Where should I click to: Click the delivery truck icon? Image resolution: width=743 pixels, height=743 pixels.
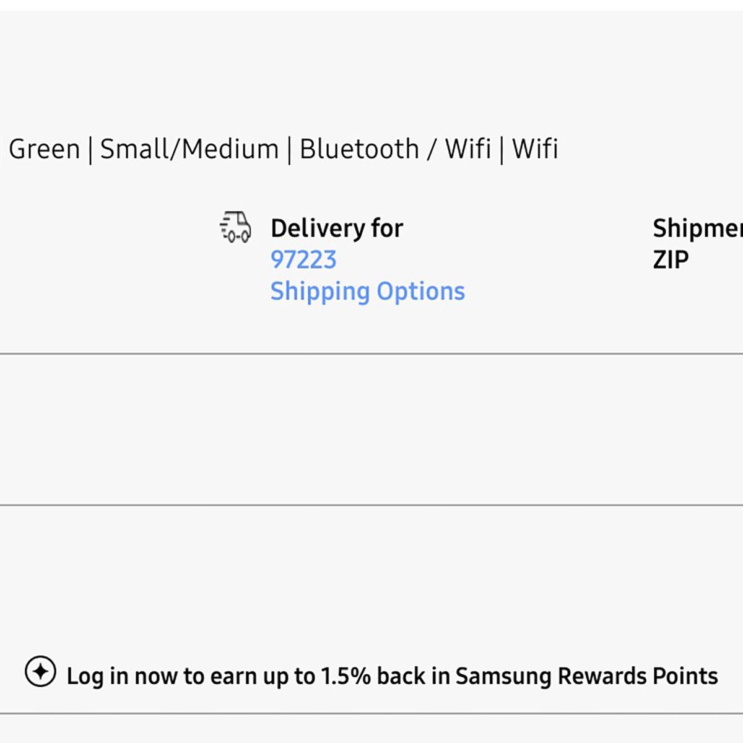(x=236, y=227)
